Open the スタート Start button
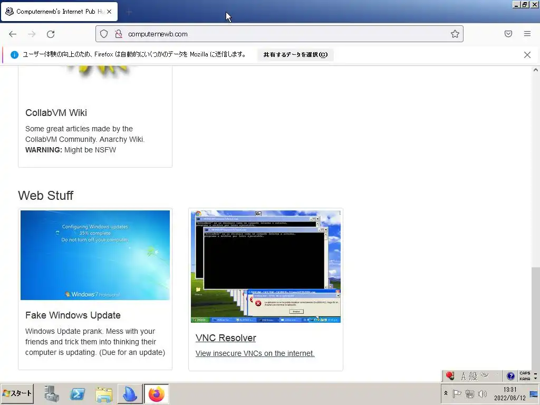540x405 pixels. tap(17, 393)
